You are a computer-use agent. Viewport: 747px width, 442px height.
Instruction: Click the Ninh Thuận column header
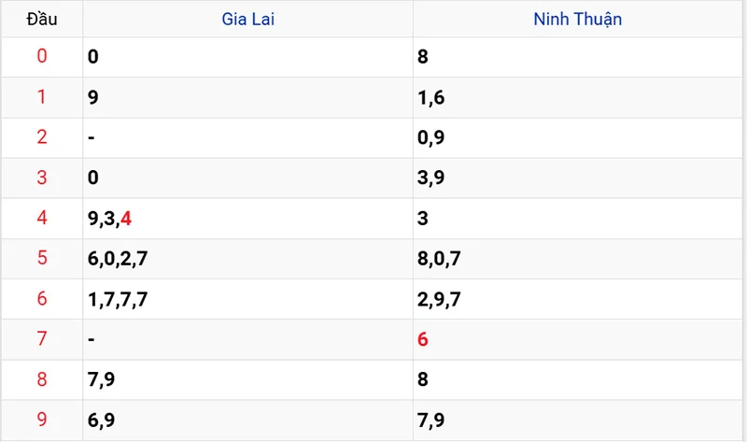(578, 19)
